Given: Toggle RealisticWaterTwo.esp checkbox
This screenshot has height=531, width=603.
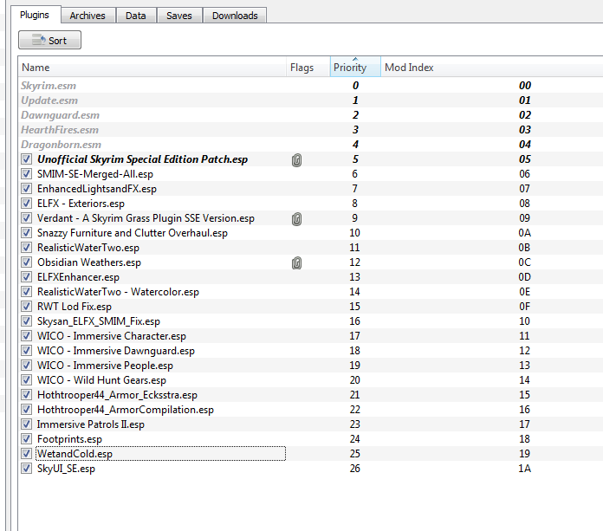Looking at the screenshot, I should coord(26,248).
